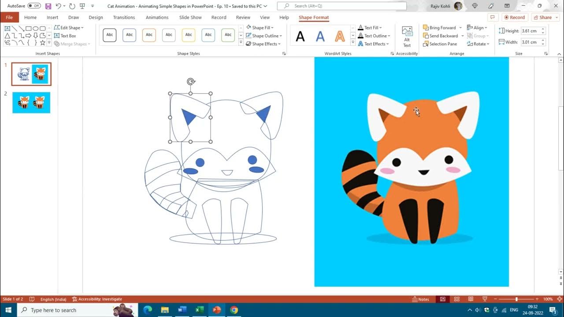This screenshot has width=564, height=317.
Task: Toggle the AutoSave switch
Action: (34, 6)
